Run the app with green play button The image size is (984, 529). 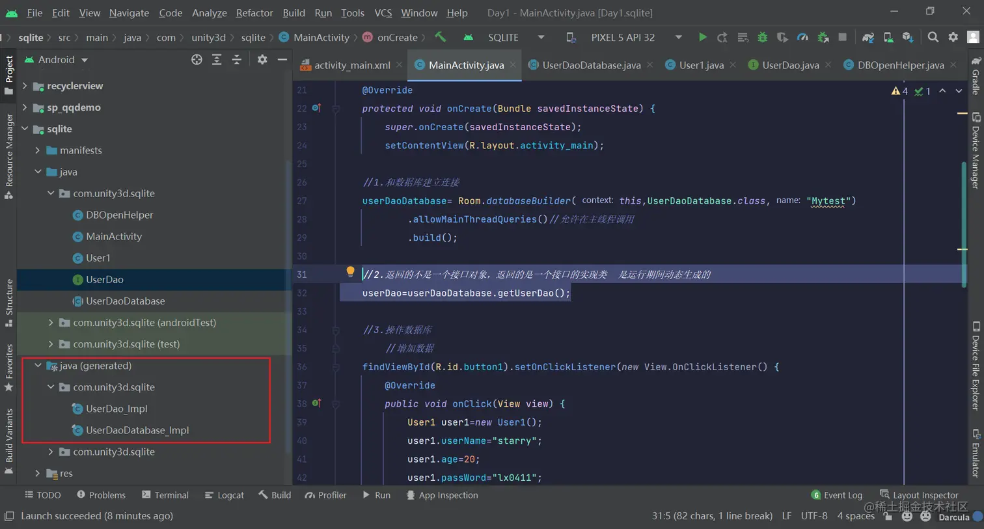702,37
